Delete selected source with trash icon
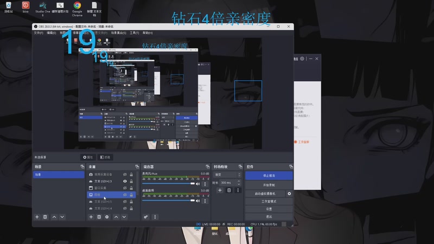The image size is (434, 244). click(99, 217)
